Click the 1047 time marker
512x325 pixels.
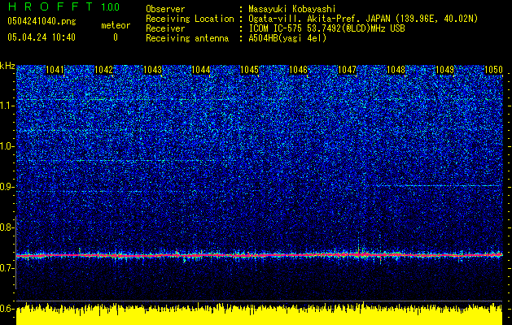(x=347, y=70)
